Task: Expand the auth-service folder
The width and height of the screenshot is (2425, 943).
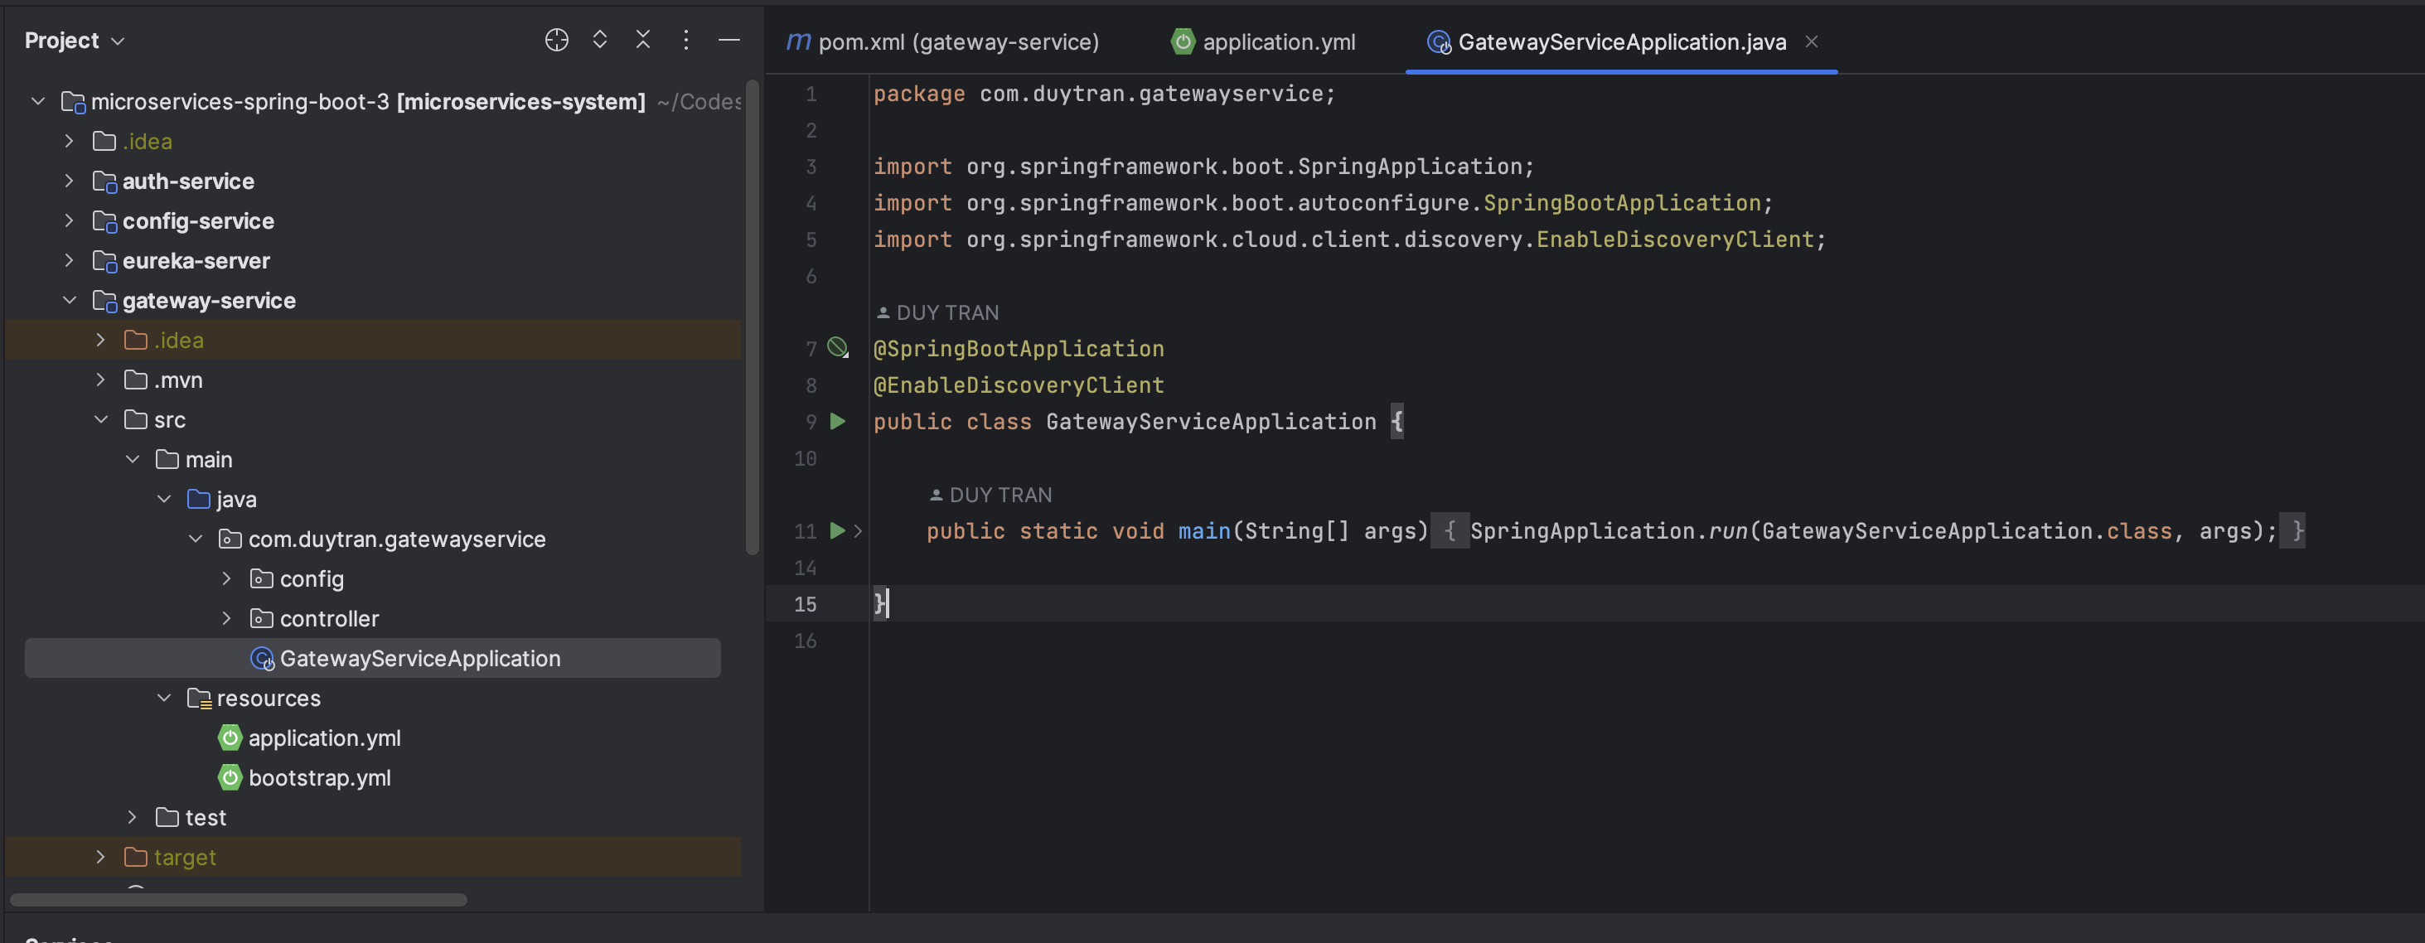Action: click(69, 181)
